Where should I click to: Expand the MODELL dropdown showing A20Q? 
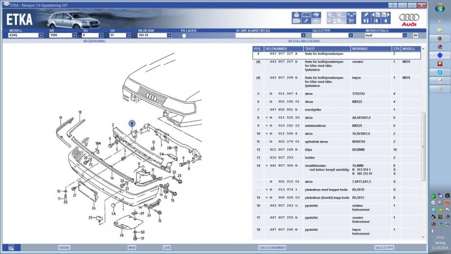tap(41, 35)
